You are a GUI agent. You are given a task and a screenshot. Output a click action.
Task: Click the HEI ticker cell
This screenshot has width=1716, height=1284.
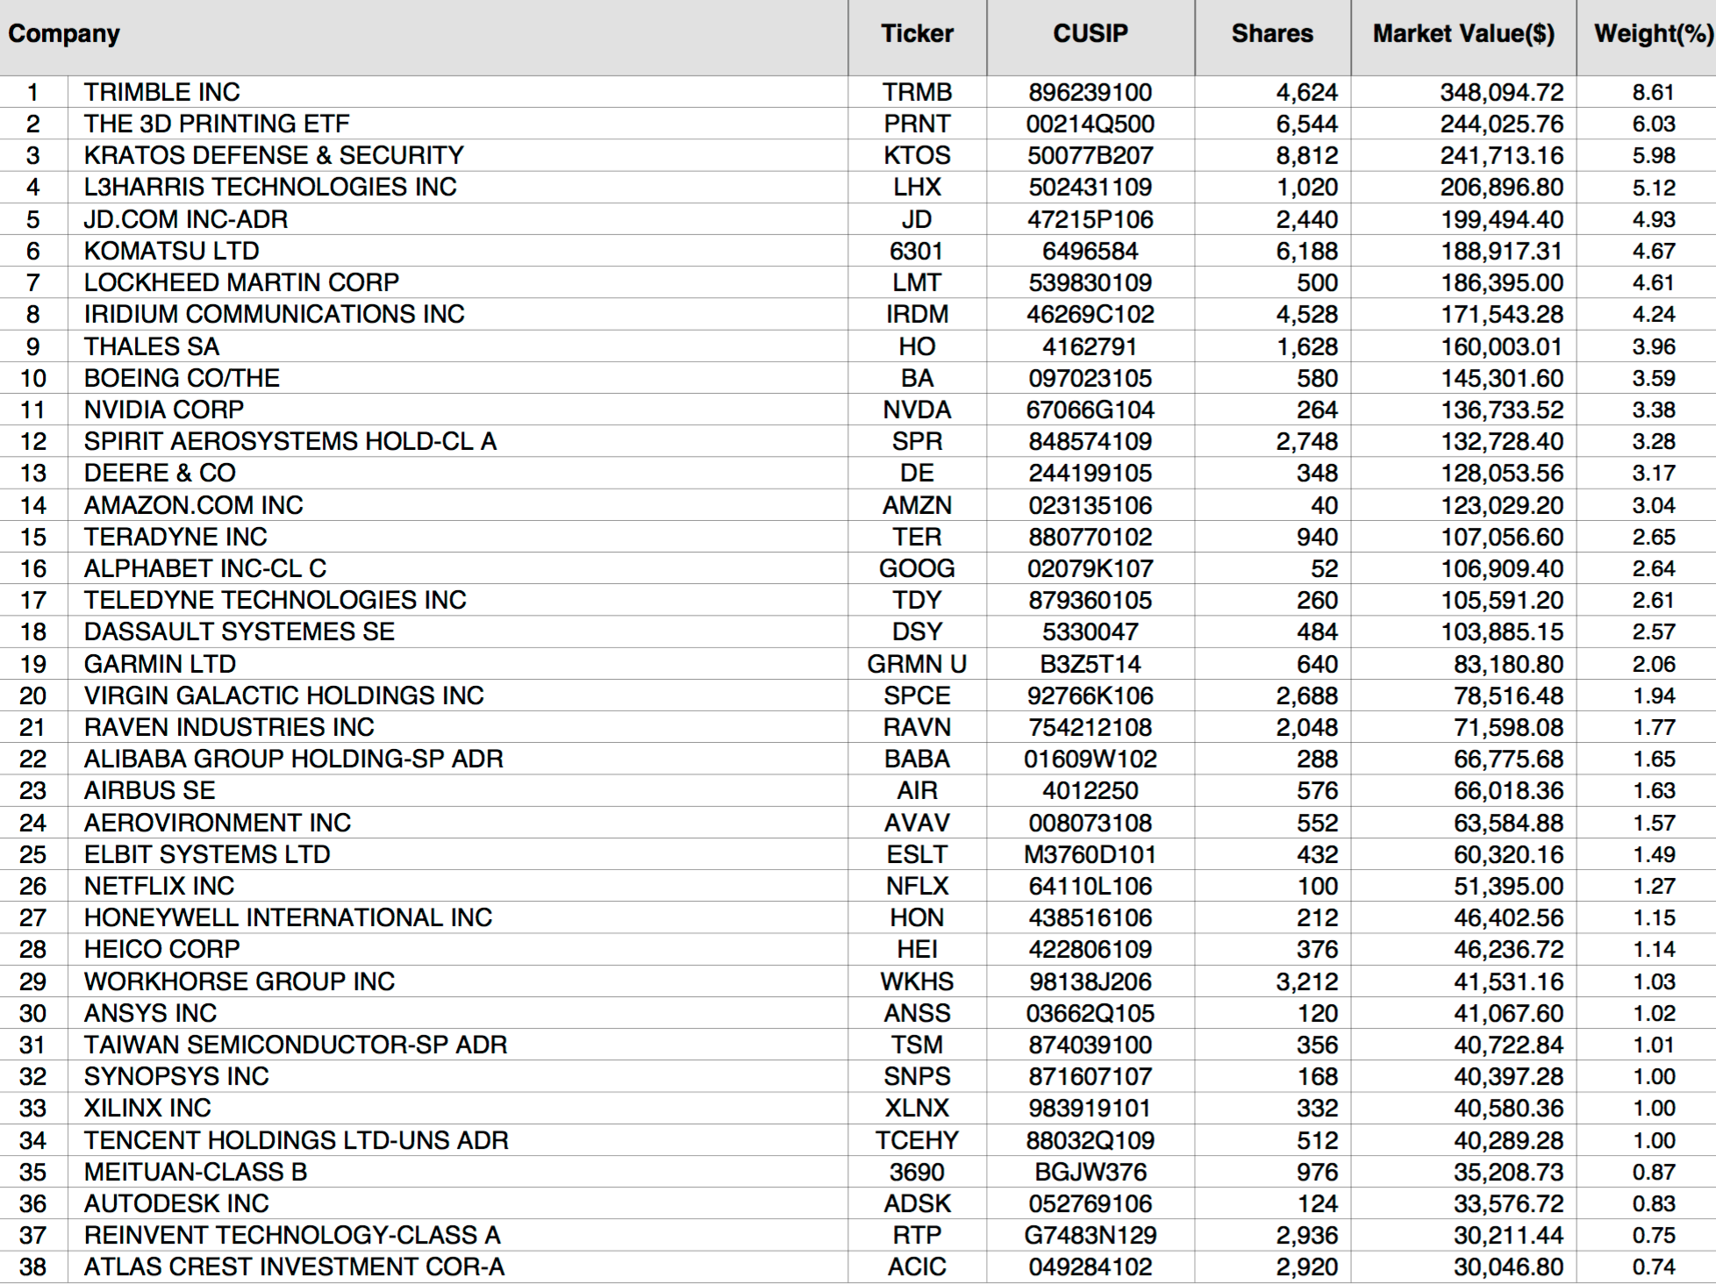point(917,949)
